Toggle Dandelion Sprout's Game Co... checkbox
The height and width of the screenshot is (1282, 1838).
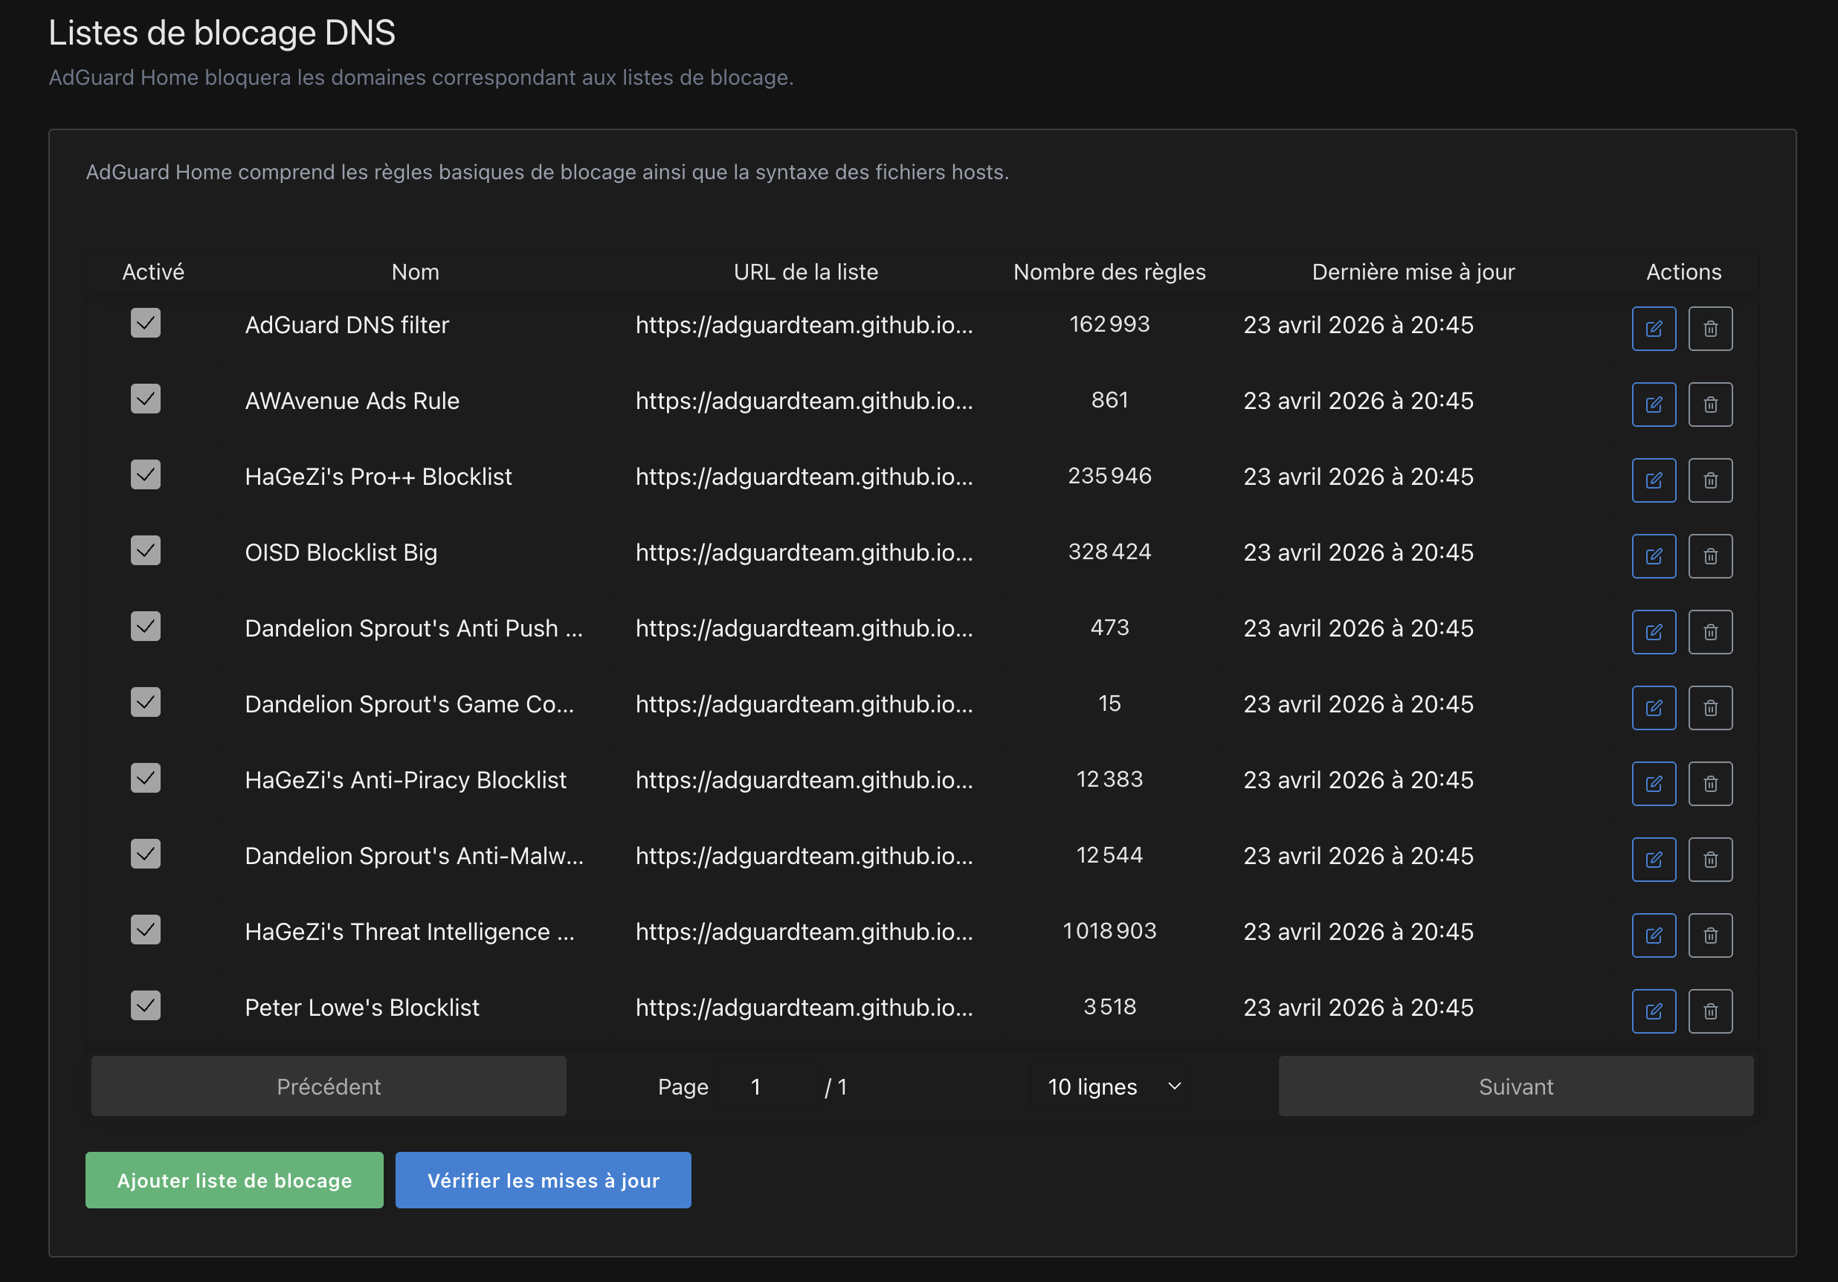pos(146,702)
